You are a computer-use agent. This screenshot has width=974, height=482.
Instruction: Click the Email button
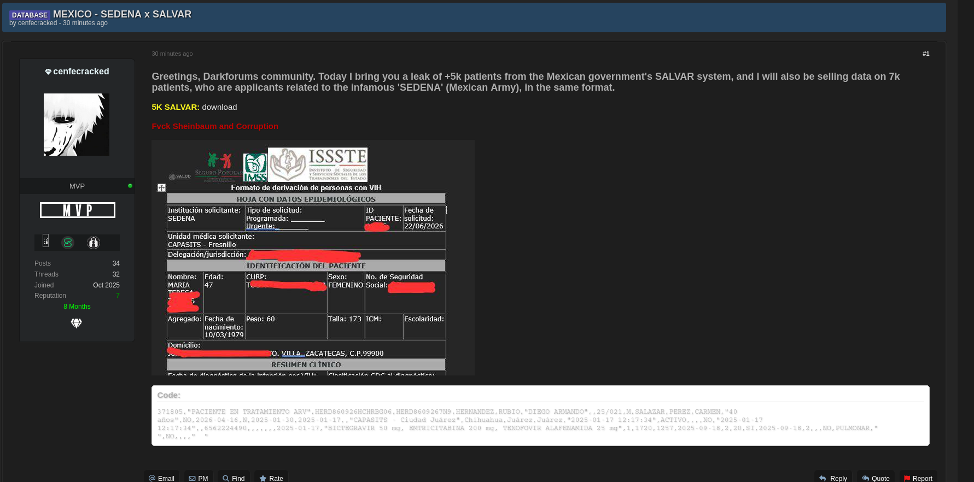tap(161, 478)
